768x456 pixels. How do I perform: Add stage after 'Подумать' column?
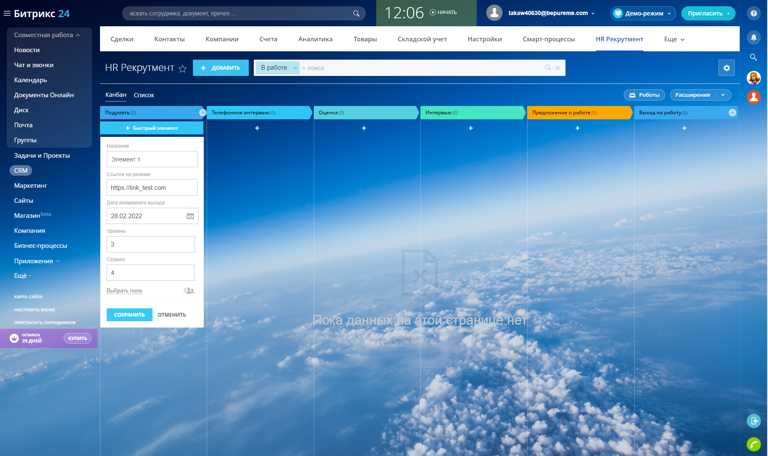pos(203,113)
